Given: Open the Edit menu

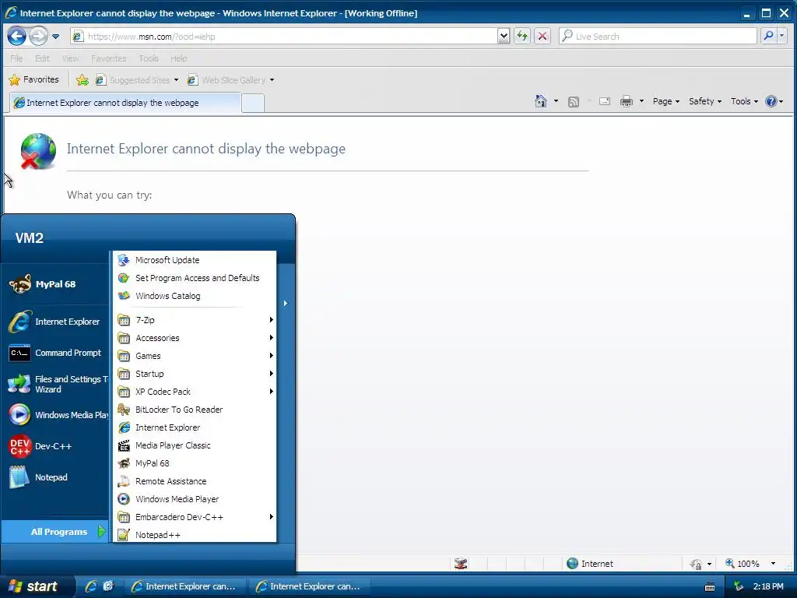Looking at the screenshot, I should [x=42, y=58].
